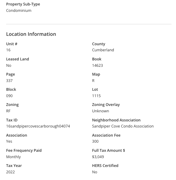
Task: Select the Sandpiper Cove Condo Association text
Action: coord(123,126)
